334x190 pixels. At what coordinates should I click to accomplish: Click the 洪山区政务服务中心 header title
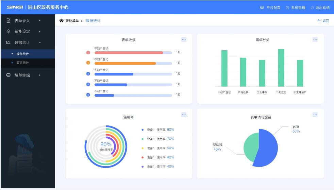click(48, 7)
